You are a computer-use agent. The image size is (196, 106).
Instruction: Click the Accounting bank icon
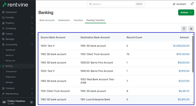(3, 45)
